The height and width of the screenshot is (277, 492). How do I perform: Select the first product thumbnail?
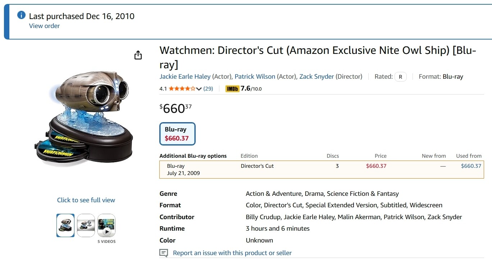[x=65, y=225]
